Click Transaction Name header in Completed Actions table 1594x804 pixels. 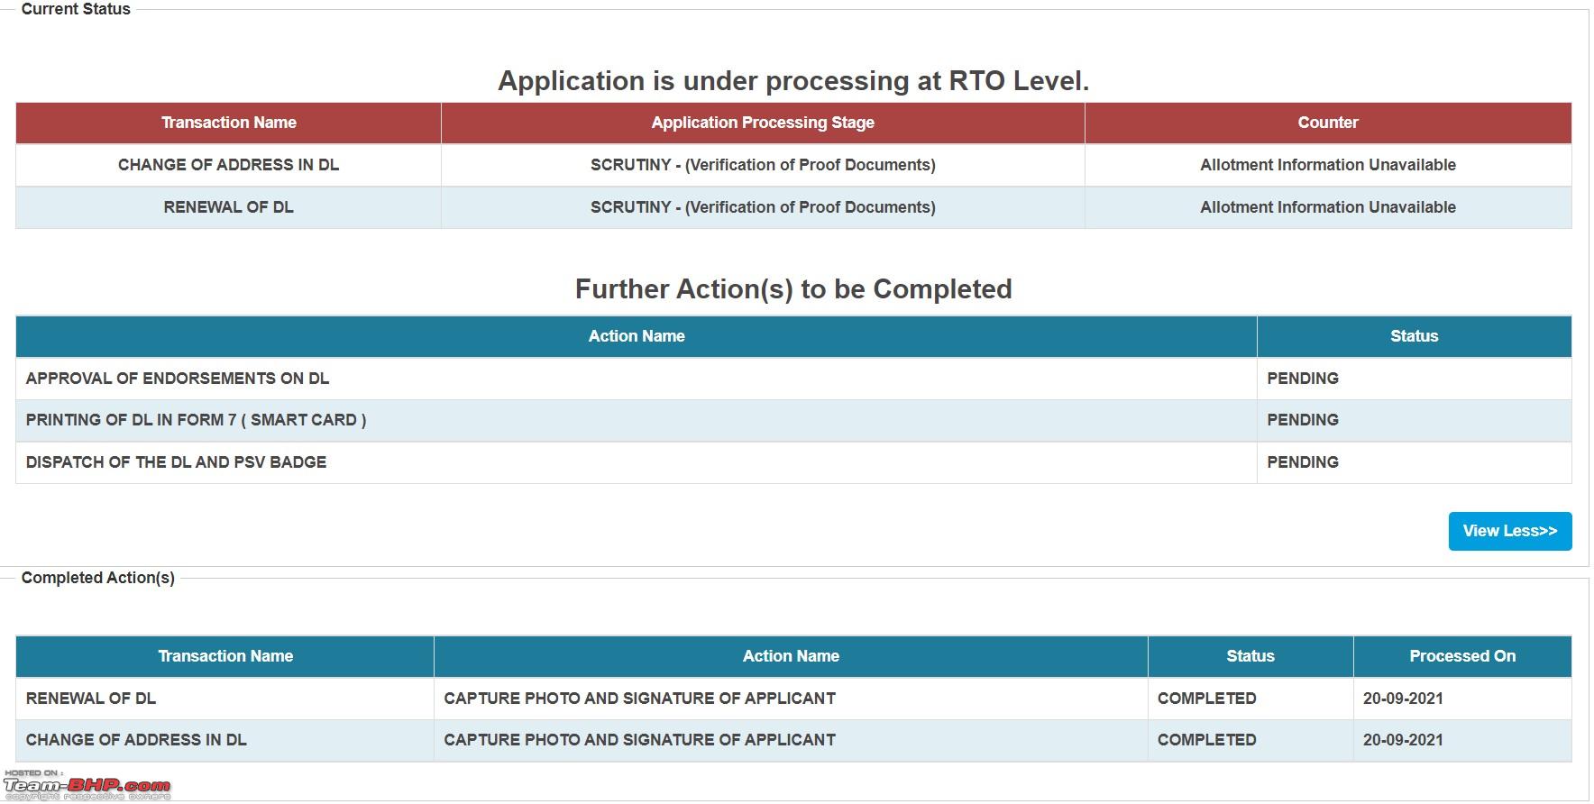point(225,656)
